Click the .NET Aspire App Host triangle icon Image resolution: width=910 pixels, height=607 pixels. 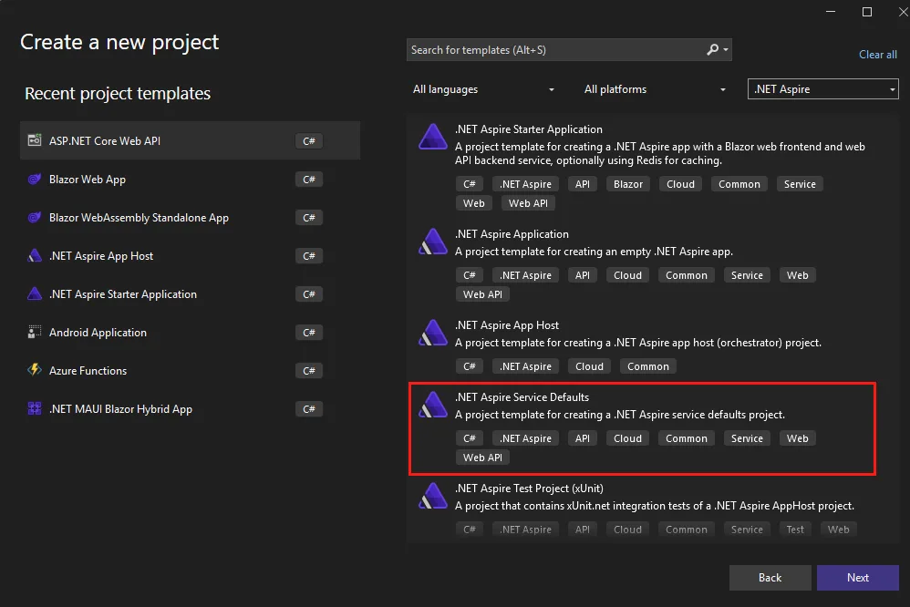[34, 255]
